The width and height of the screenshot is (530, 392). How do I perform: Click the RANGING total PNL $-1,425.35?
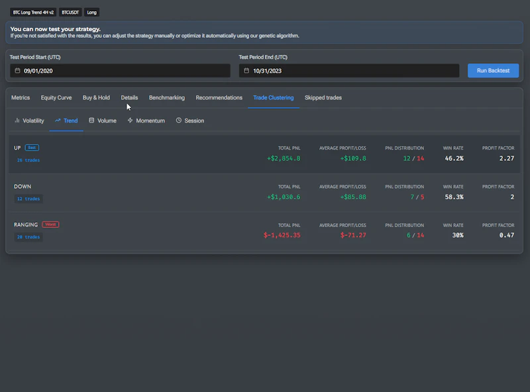point(282,235)
